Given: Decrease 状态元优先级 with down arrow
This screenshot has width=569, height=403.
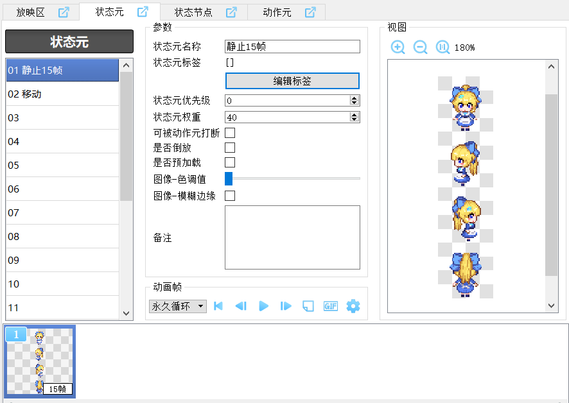Looking at the screenshot, I should point(354,103).
